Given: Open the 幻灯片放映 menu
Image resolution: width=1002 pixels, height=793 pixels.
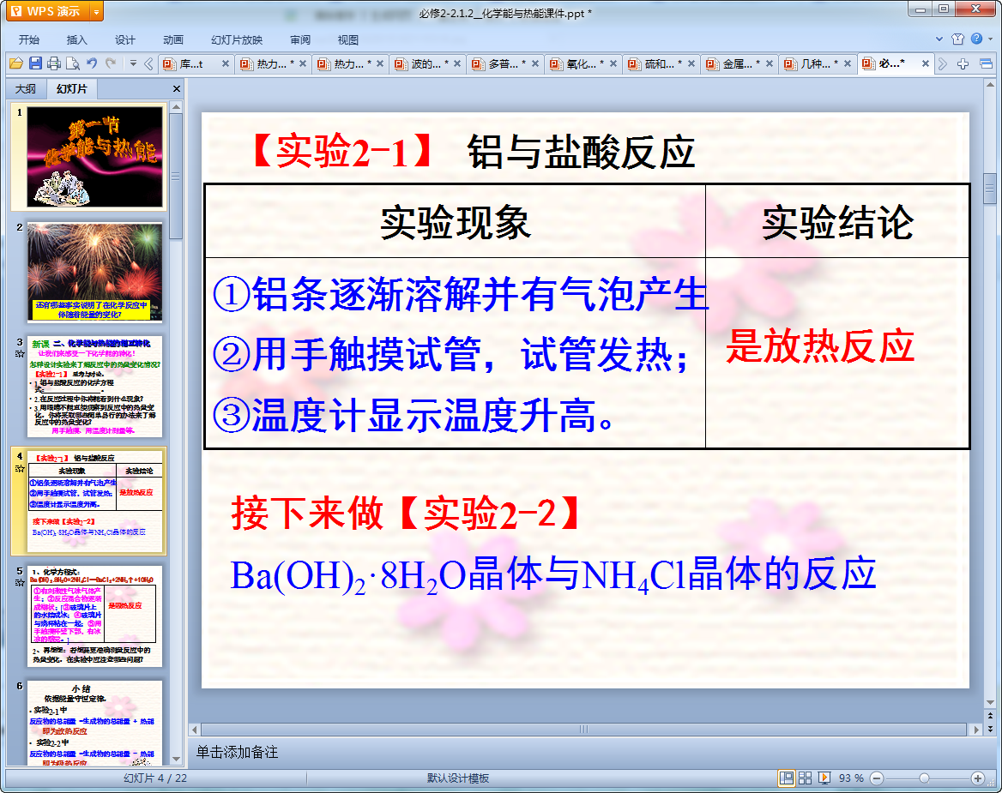Looking at the screenshot, I should click(237, 39).
